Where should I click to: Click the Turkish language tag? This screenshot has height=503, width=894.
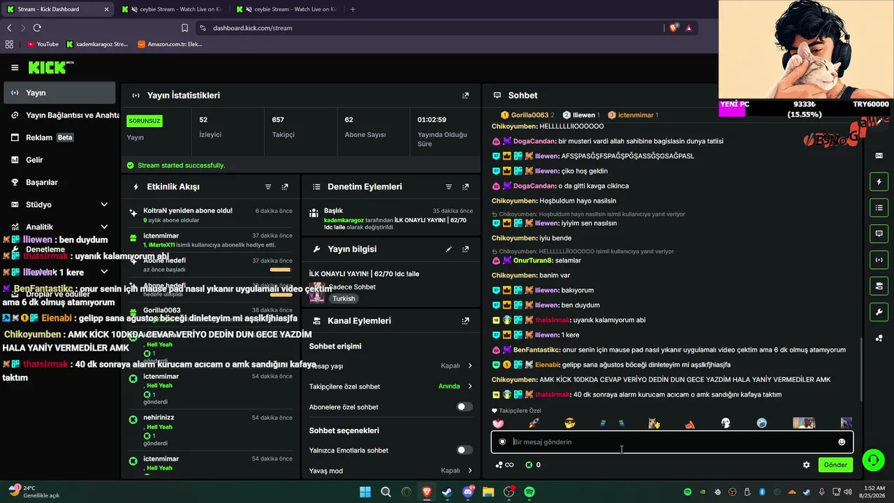[x=344, y=299]
